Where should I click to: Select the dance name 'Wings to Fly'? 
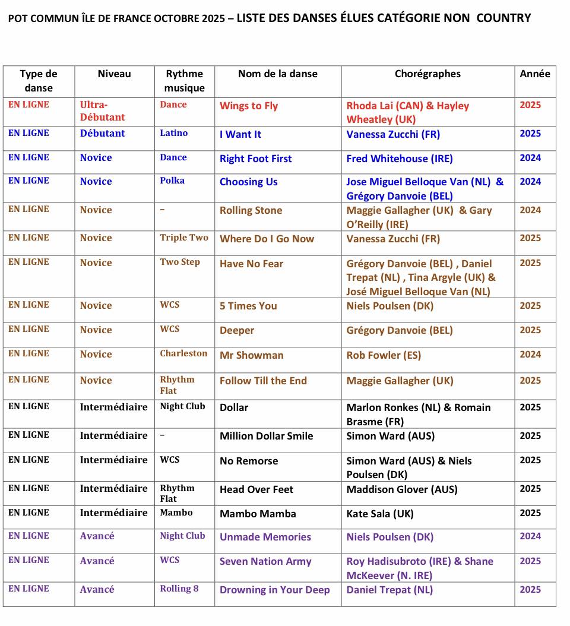pyautogui.click(x=248, y=106)
